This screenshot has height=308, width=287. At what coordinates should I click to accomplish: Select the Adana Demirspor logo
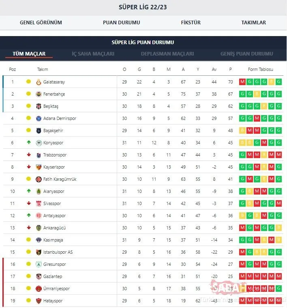39,118
